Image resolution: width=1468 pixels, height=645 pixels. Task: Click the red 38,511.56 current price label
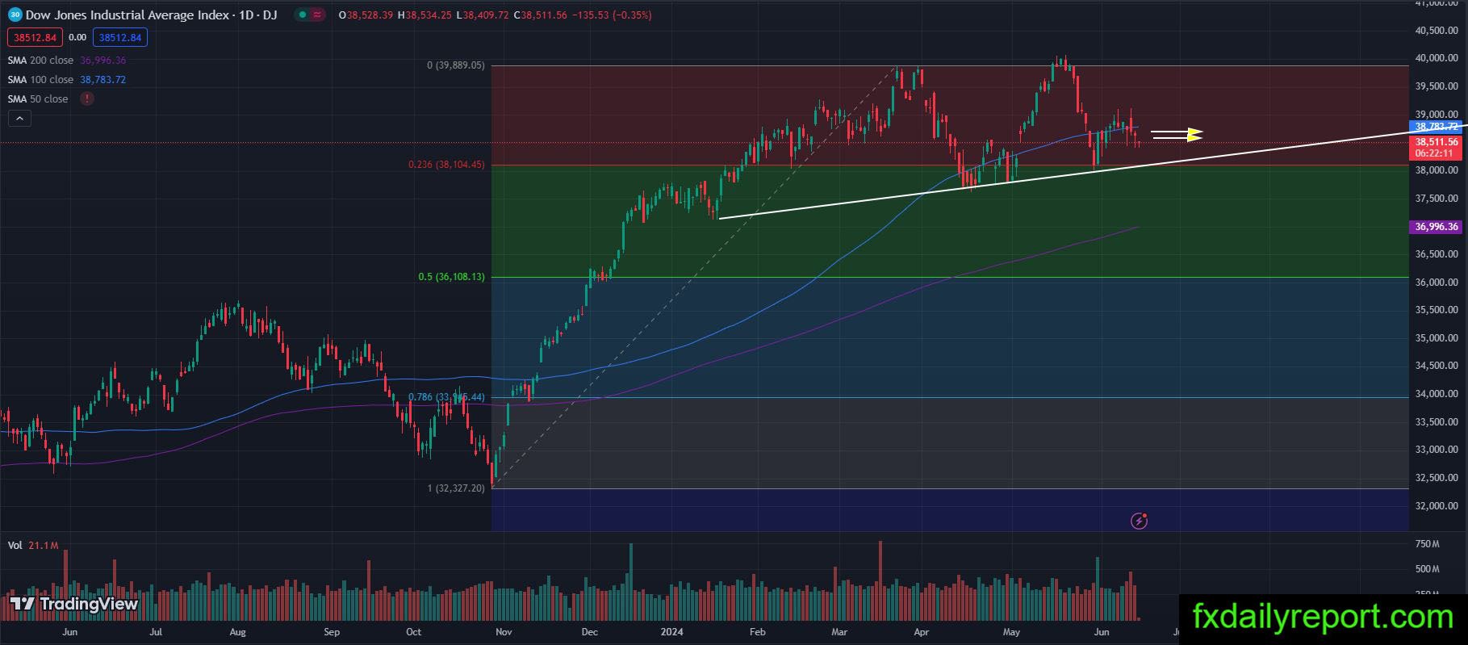[x=1437, y=142]
